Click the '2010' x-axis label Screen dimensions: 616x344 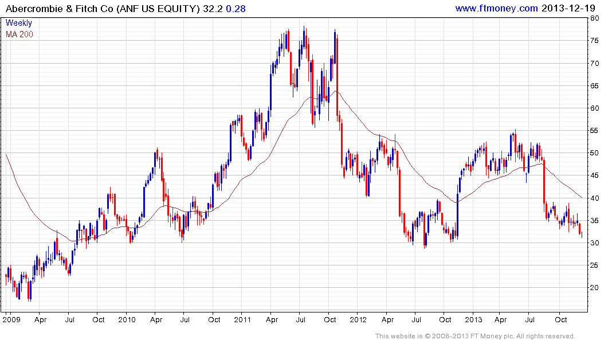(x=127, y=319)
